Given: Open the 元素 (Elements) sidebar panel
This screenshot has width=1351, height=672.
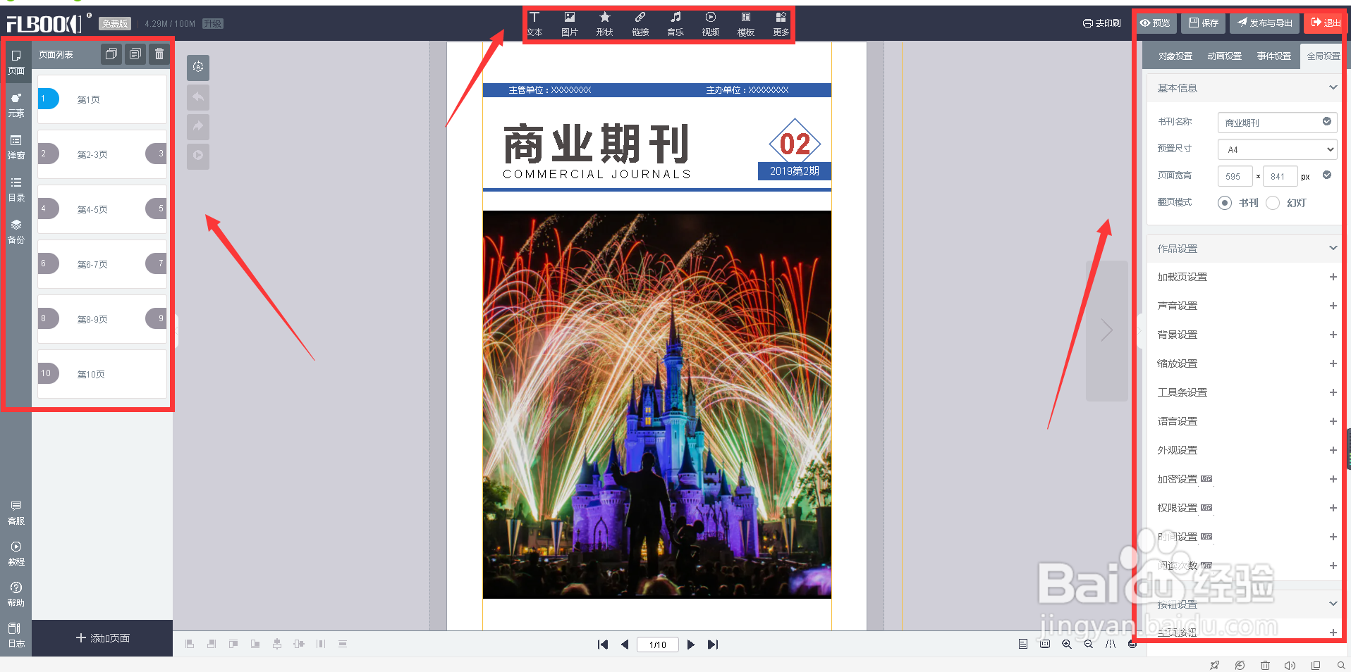Looking at the screenshot, I should point(16,105).
